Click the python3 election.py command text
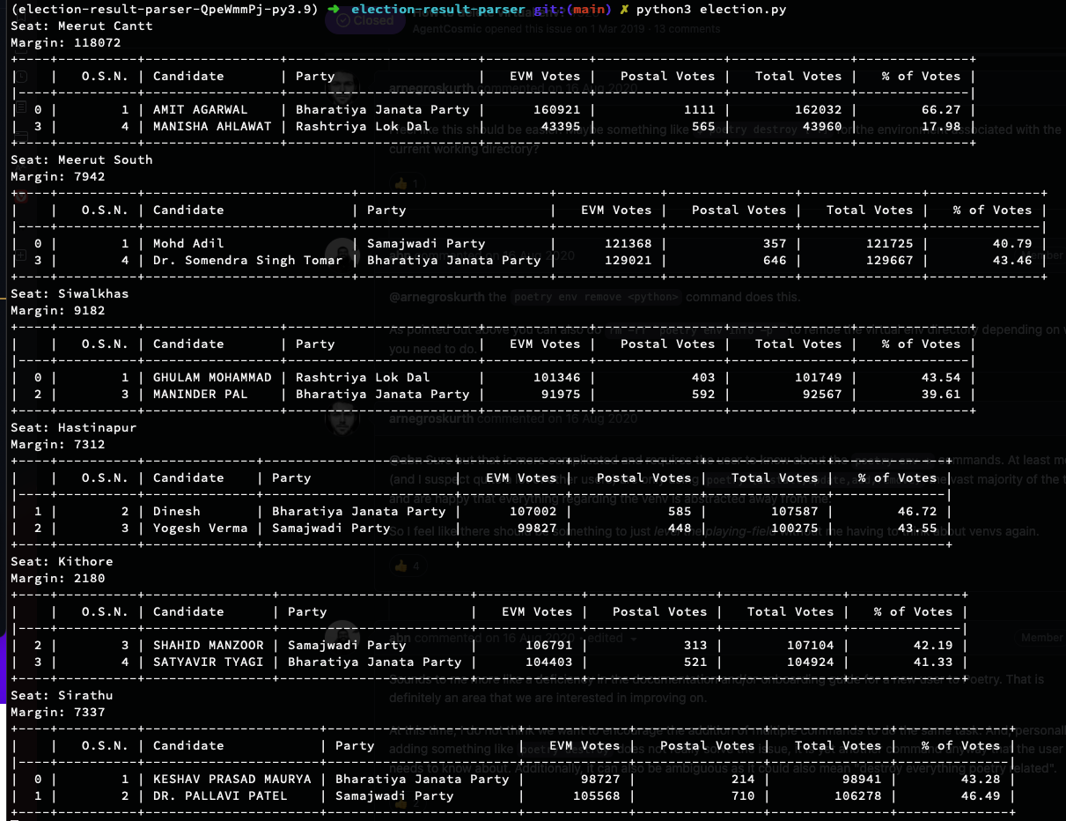Viewport: 1066px width, 821px height. coord(711,9)
